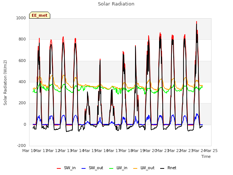Click the Solar Radiation (W/m2) axis label
This screenshot has height=175, width=233.
coord(5,83)
